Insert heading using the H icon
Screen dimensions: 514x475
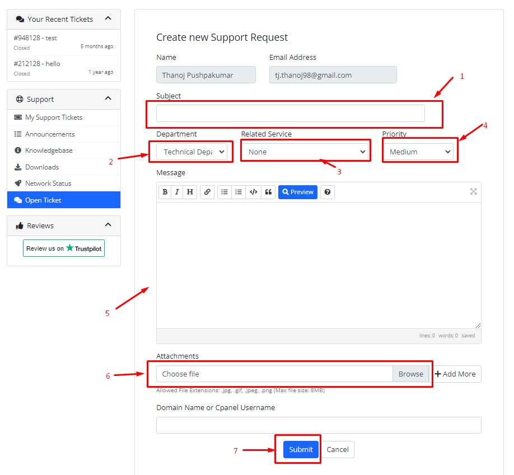[190, 192]
